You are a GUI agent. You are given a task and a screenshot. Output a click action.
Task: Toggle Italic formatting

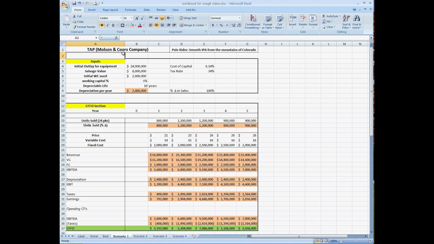[x=107, y=25]
